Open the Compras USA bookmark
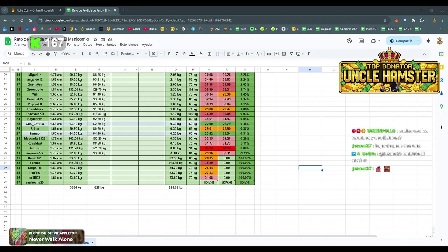This screenshot has height=252, width=448. point(346,29)
